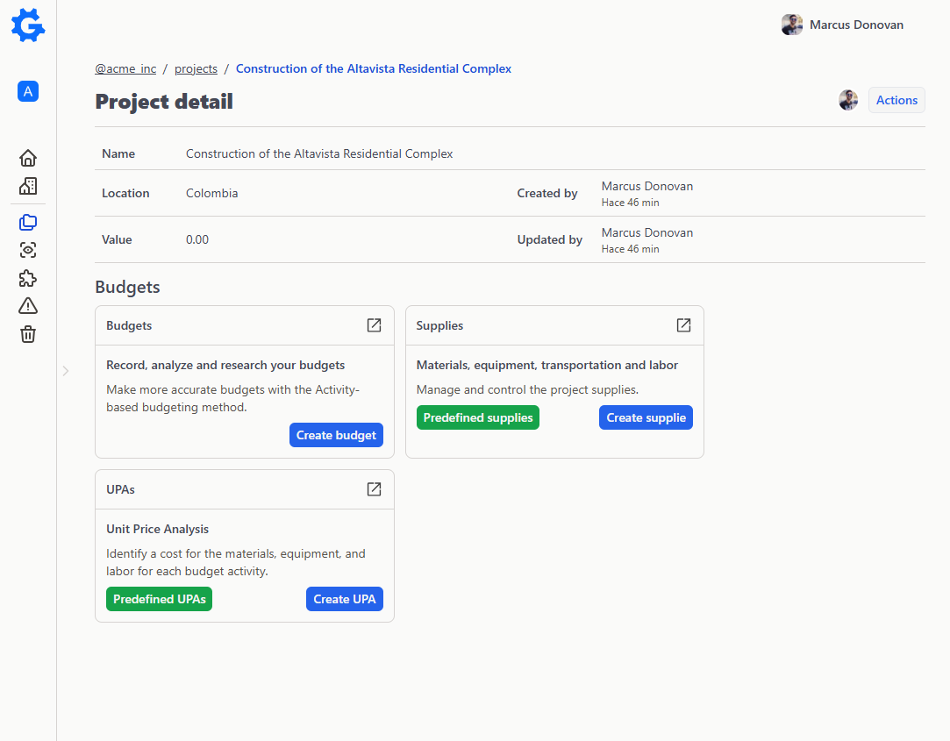Open the Supplies panel external link icon
Image resolution: width=950 pixels, height=741 pixels.
click(x=683, y=324)
